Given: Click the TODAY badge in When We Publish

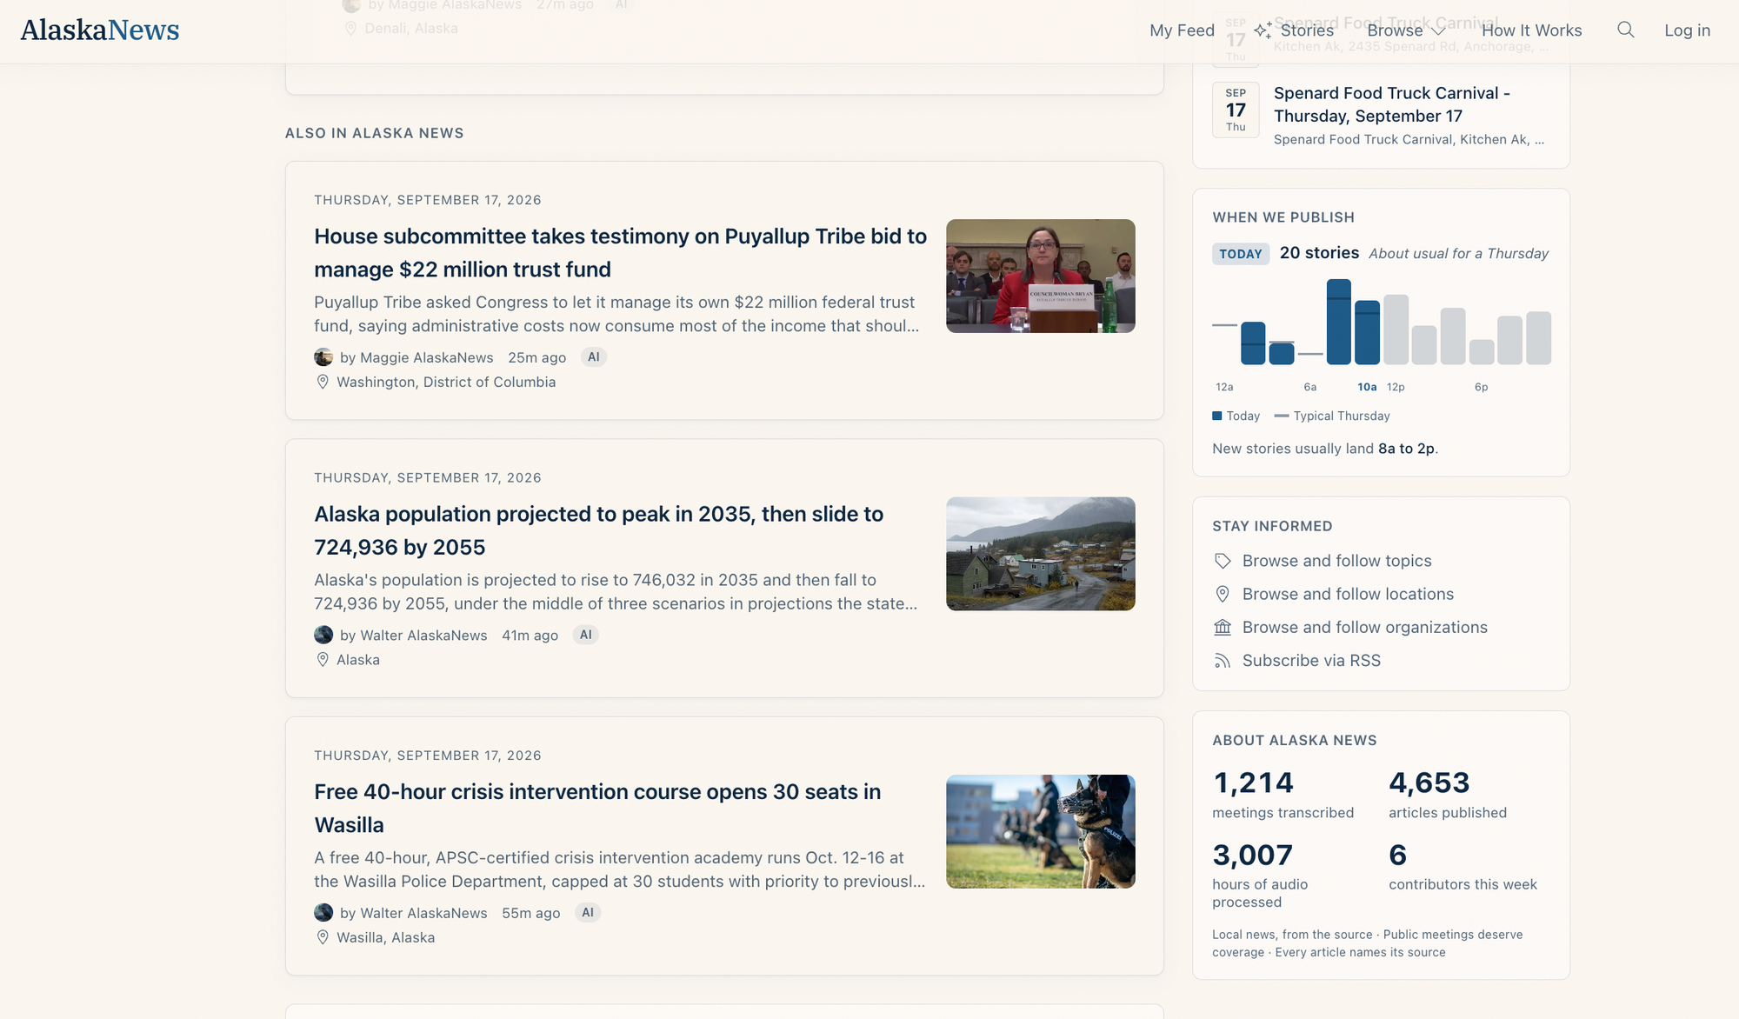Looking at the screenshot, I should click(1240, 254).
